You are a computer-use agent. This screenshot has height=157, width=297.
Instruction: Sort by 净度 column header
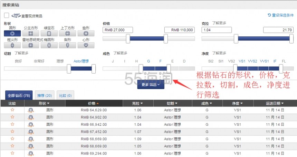(x=238, y=103)
